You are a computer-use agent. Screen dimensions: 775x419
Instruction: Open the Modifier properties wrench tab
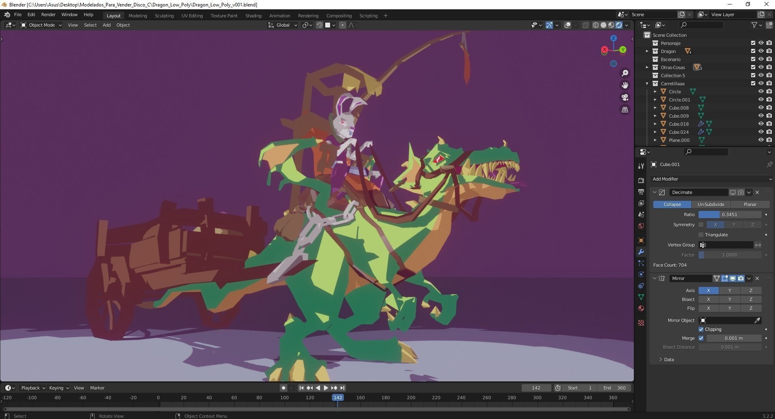(x=641, y=252)
